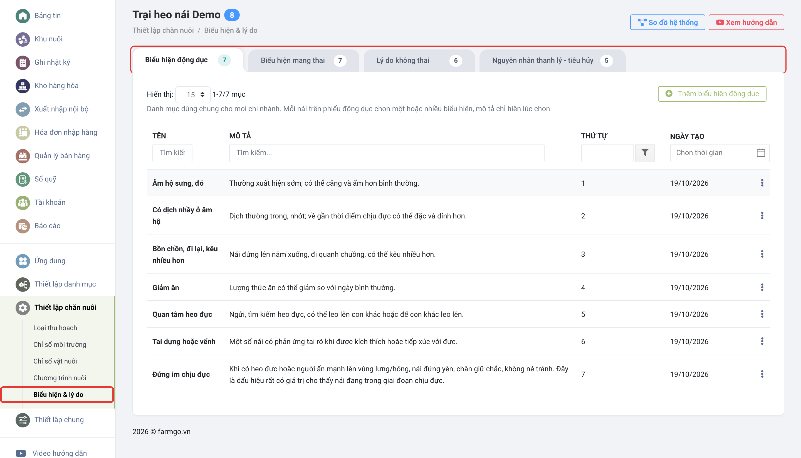Open Kho hàng hóa warehouse icon
The width and height of the screenshot is (801, 458).
[23, 86]
